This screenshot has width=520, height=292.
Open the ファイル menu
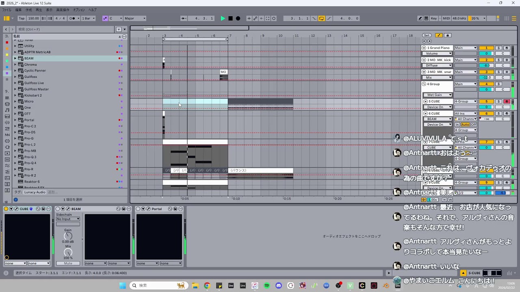point(7,10)
